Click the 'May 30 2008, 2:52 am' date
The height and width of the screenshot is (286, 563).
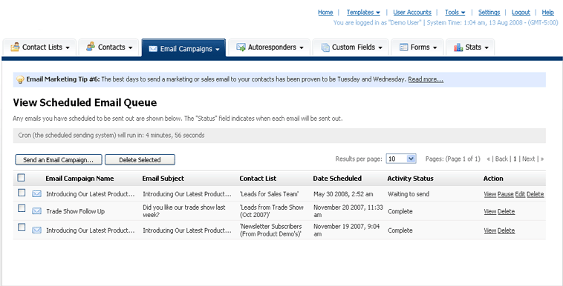343,194
